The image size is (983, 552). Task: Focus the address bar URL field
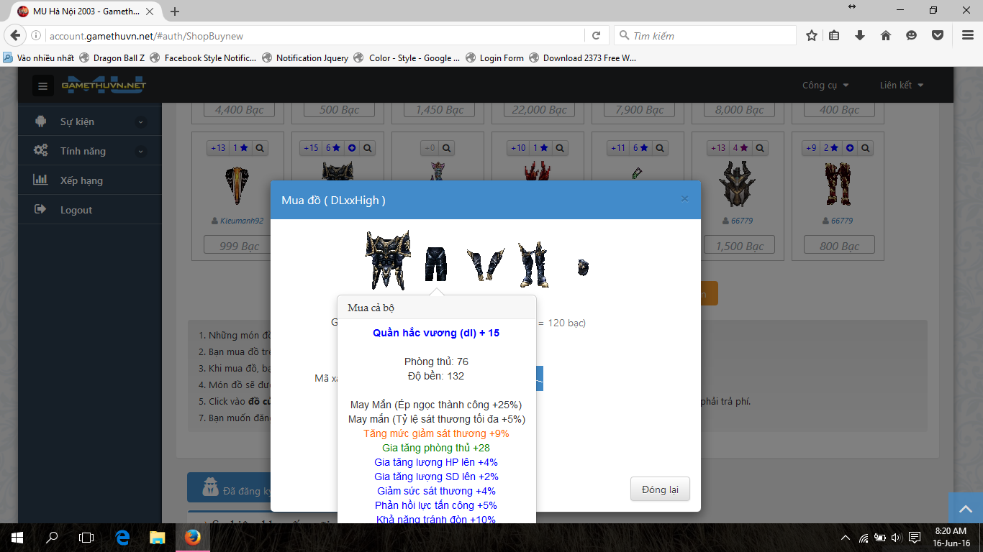(314, 35)
